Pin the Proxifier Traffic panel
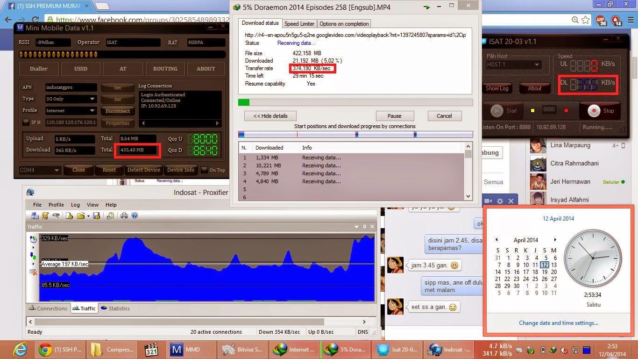Image resolution: width=638 pixels, height=359 pixels. [365, 226]
